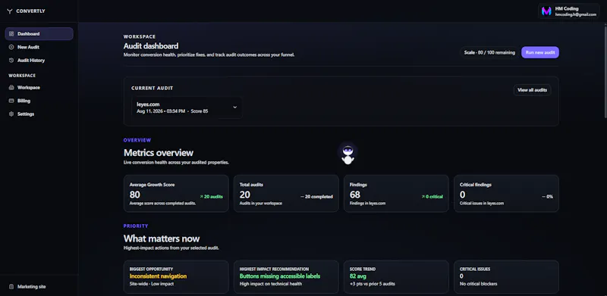Click the HM Coding avatar icon
The width and height of the screenshot is (607, 296).
click(546, 11)
